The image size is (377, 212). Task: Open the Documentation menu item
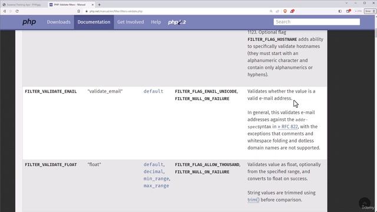(x=94, y=22)
